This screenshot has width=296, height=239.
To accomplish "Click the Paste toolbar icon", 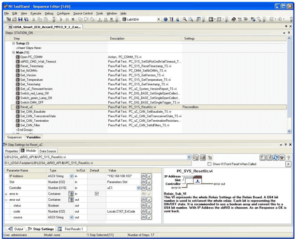I will coord(46,19).
